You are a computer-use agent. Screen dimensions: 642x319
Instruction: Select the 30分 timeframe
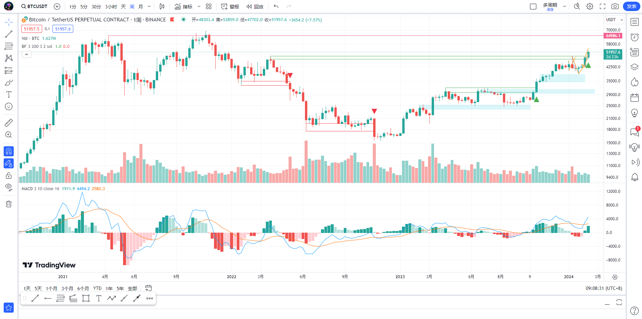(x=96, y=7)
